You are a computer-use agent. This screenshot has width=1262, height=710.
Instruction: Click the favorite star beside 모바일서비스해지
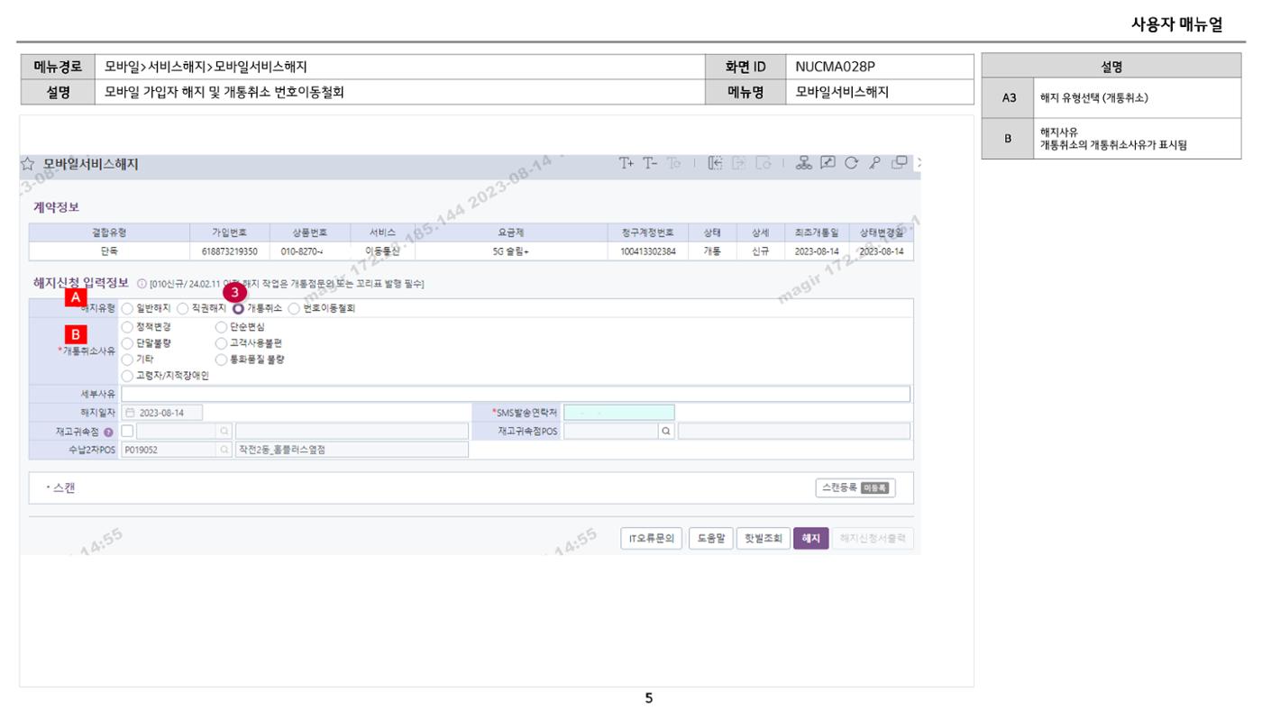(x=28, y=165)
